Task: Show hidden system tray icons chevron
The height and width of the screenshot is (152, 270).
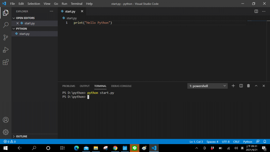Action: pos(197,148)
